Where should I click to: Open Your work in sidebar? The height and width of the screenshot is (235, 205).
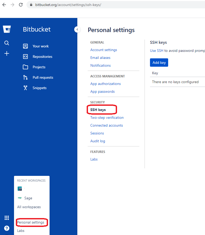41,46
